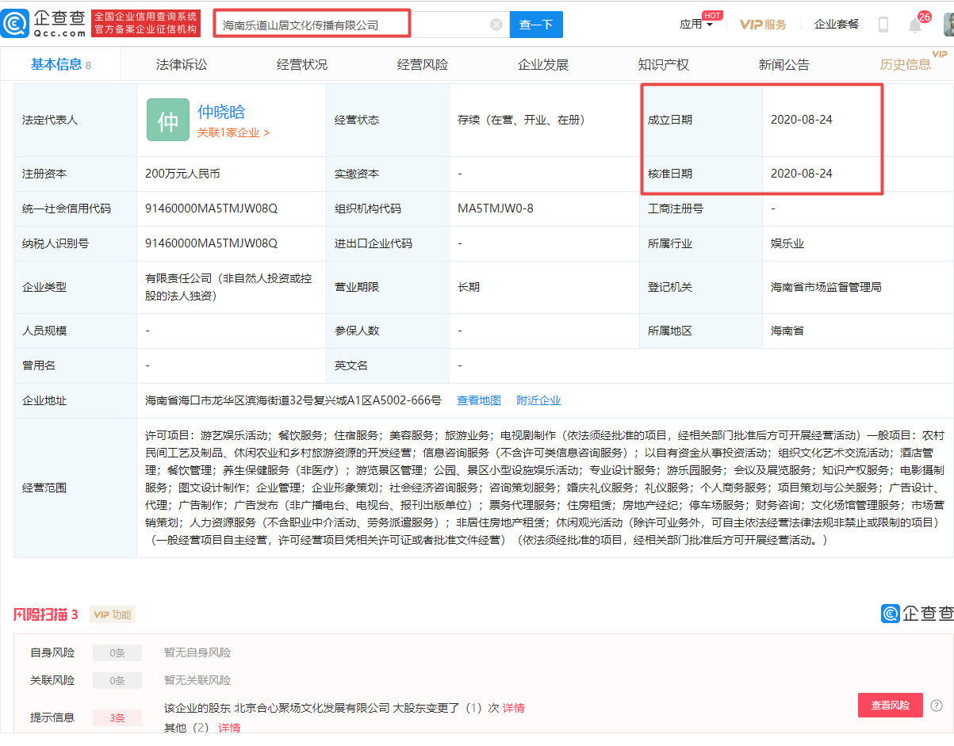This screenshot has height=746, width=954.
Task: Click 查看地图 link for the address
Action: tap(479, 401)
